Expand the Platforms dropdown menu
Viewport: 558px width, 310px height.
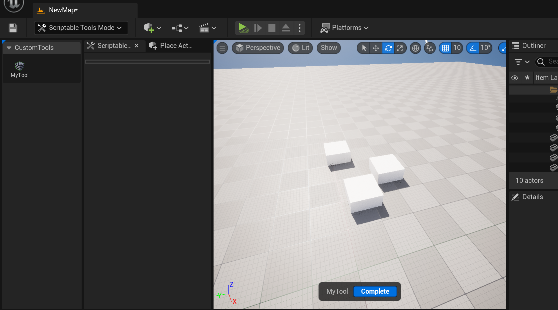coord(344,28)
